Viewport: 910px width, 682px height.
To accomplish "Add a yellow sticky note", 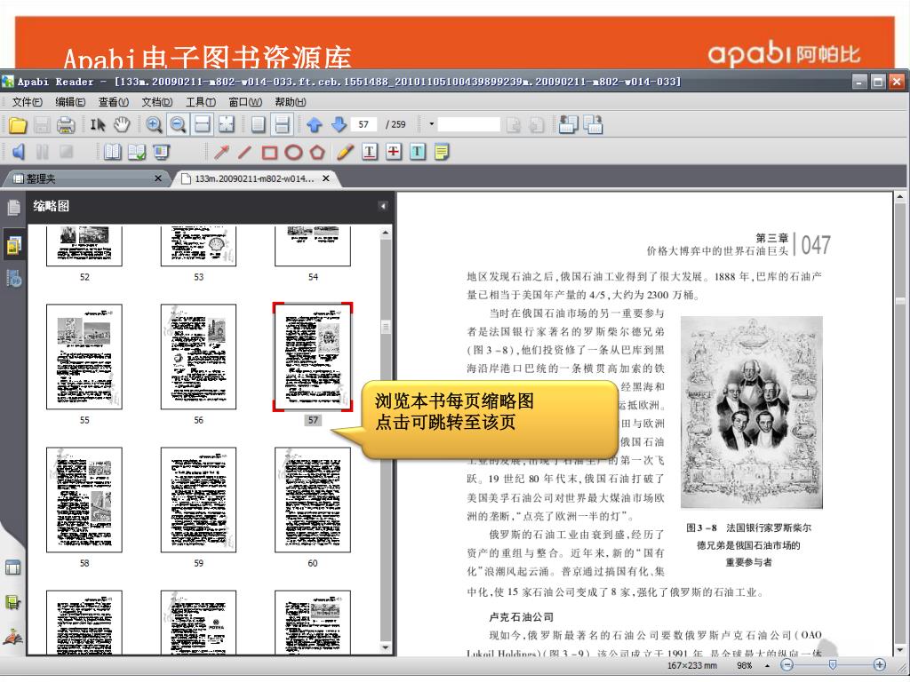I will (442, 152).
